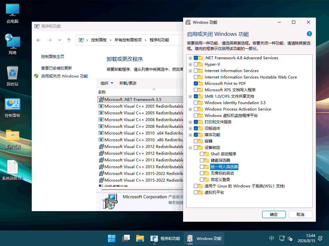Image resolution: width=329 pixels, height=246 pixels.
Task: Open Task View from the taskbar
Action: pyautogui.click(x=126, y=238)
